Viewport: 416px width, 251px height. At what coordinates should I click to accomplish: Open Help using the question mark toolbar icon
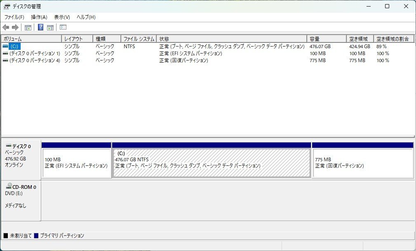pos(40,28)
